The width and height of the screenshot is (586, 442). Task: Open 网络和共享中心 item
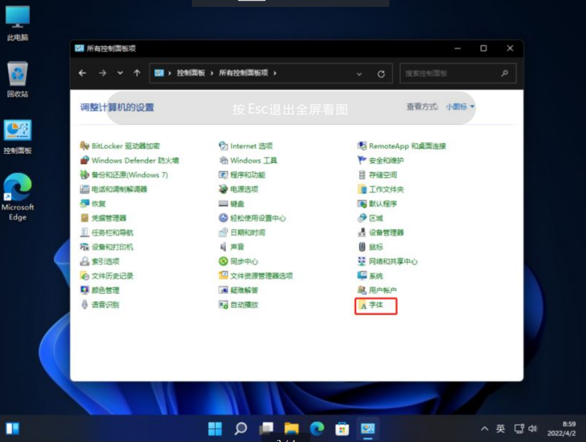pos(387,261)
